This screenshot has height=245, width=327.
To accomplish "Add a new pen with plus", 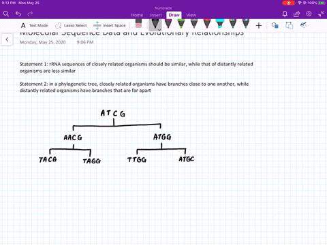I will (259, 25).
